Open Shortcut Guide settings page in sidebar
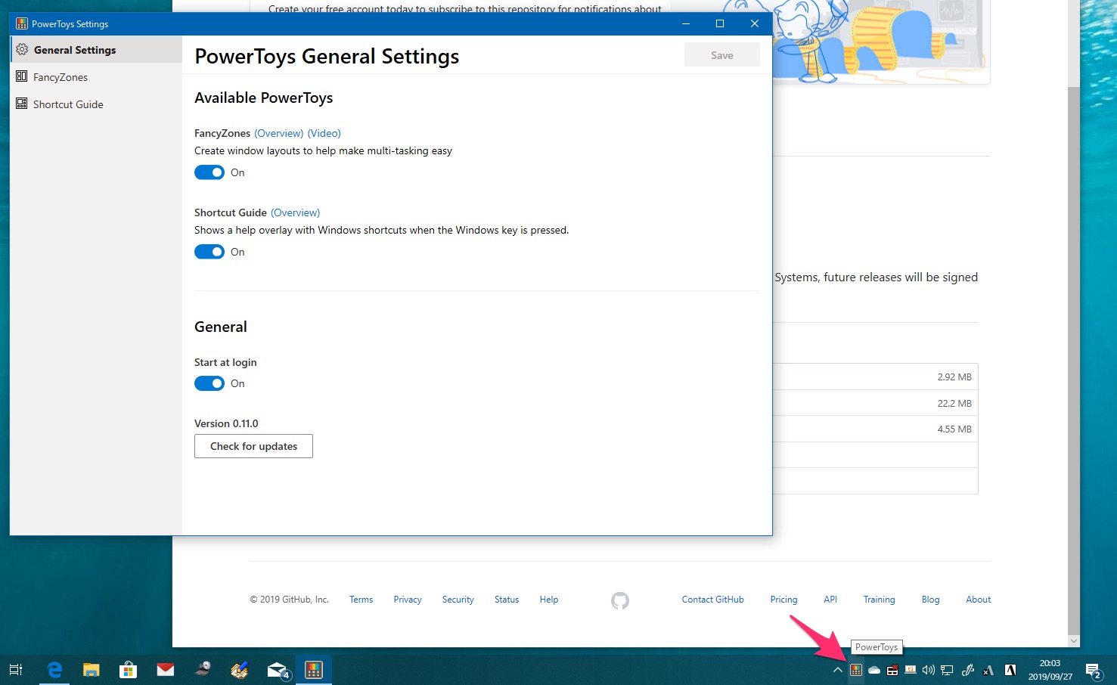This screenshot has width=1117, height=685. click(96, 104)
